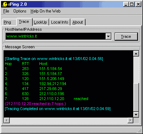Open the Options menu

coord(20,11)
